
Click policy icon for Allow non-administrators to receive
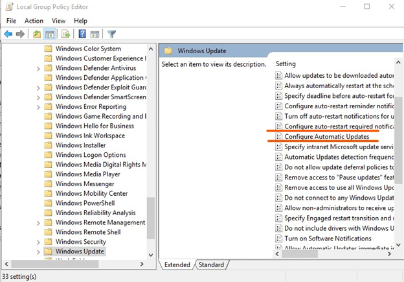coord(278,208)
